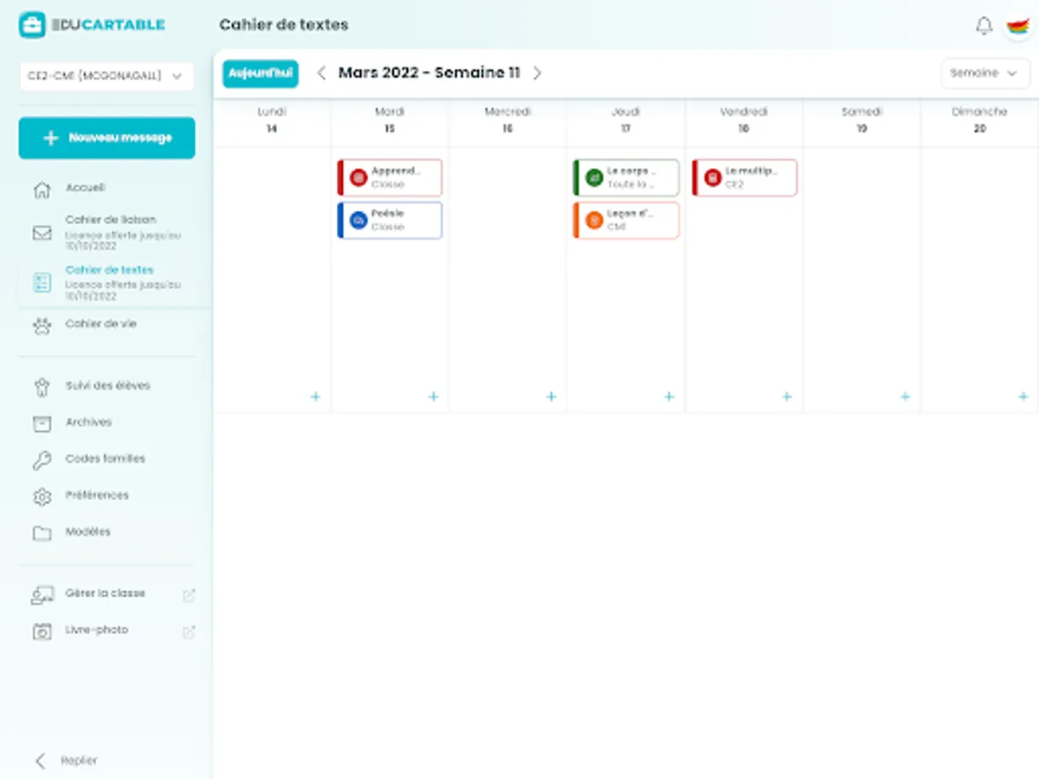This screenshot has width=1039, height=779.
Task: Open the La multip... card on Vendredi
Action: tap(745, 177)
